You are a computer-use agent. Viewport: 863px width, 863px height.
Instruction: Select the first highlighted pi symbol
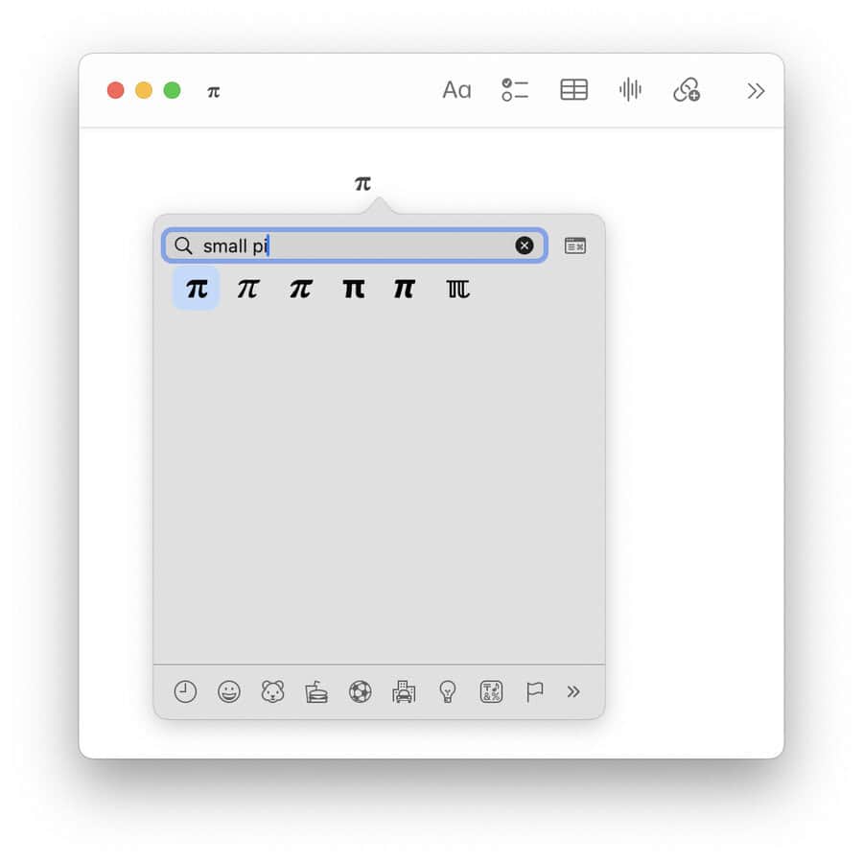coord(195,289)
